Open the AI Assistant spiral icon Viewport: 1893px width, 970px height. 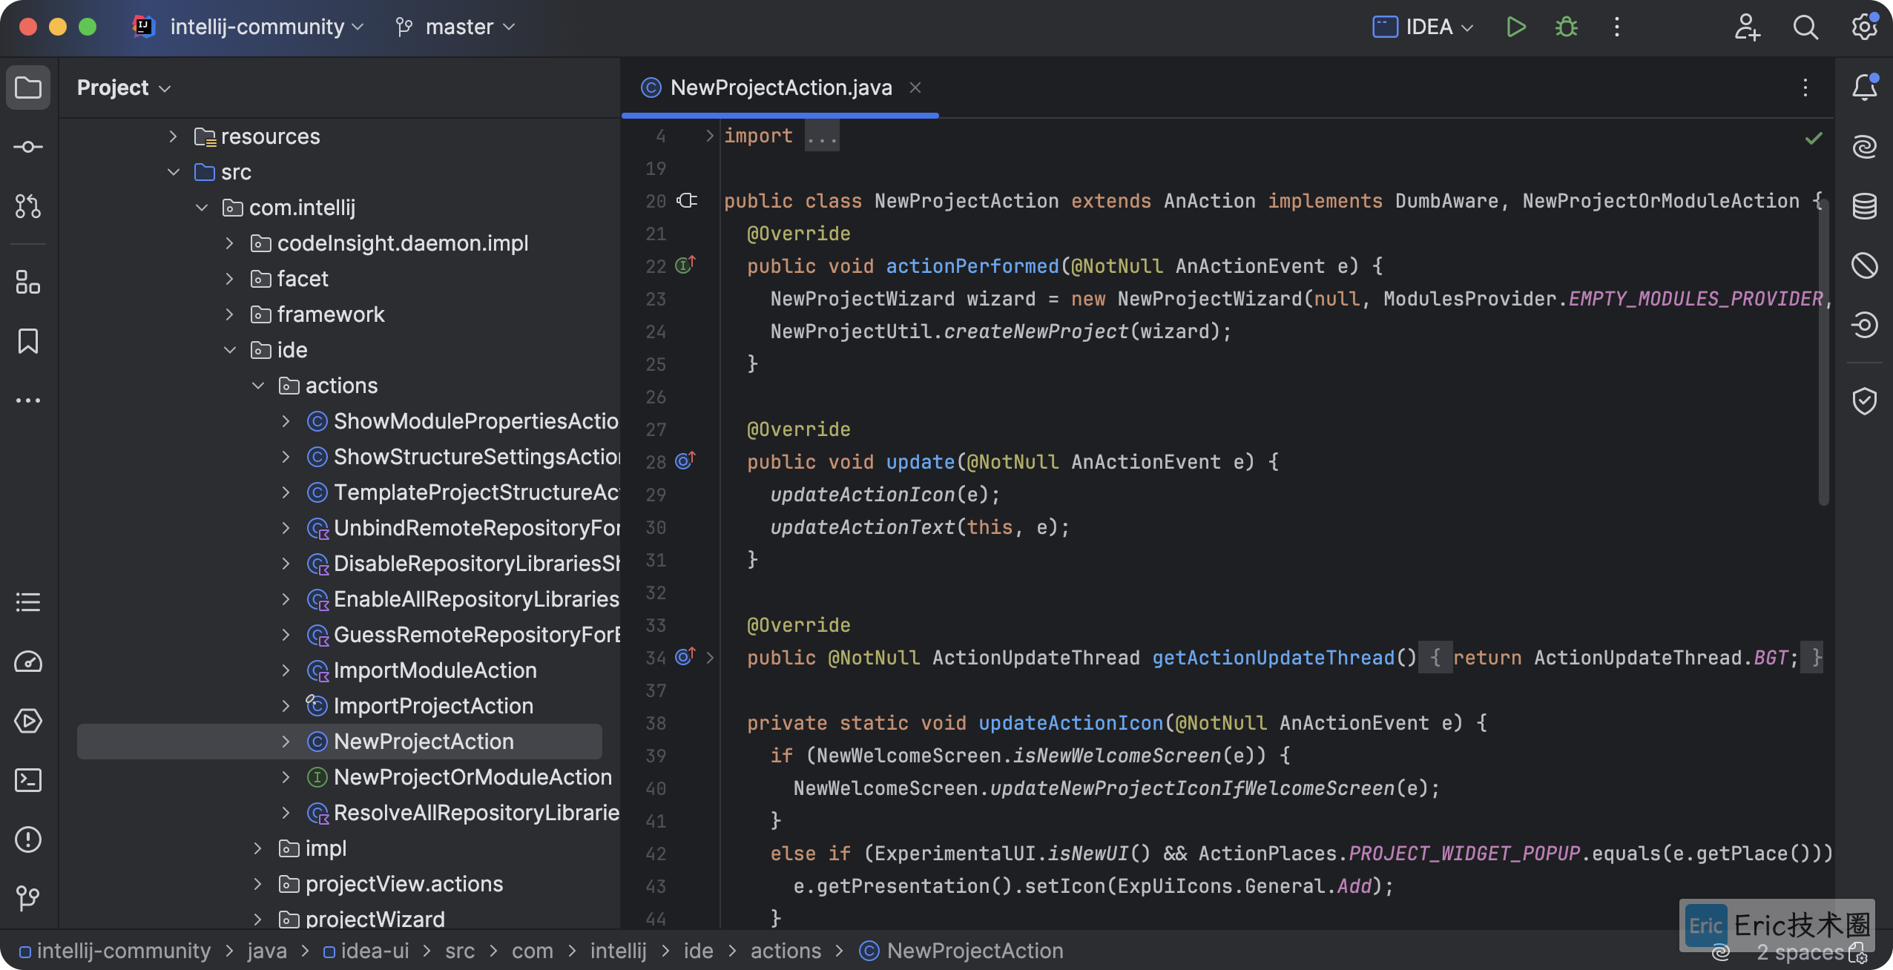click(x=1865, y=147)
